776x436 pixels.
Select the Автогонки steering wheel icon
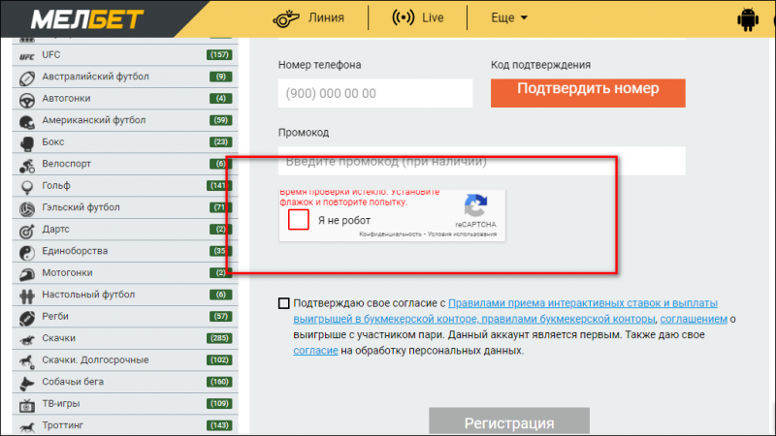27,100
